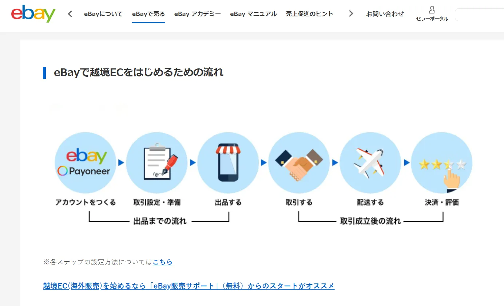Click the eBayで越境ECをはじめるための流れ heading
The width and height of the screenshot is (504, 306).
tap(139, 72)
